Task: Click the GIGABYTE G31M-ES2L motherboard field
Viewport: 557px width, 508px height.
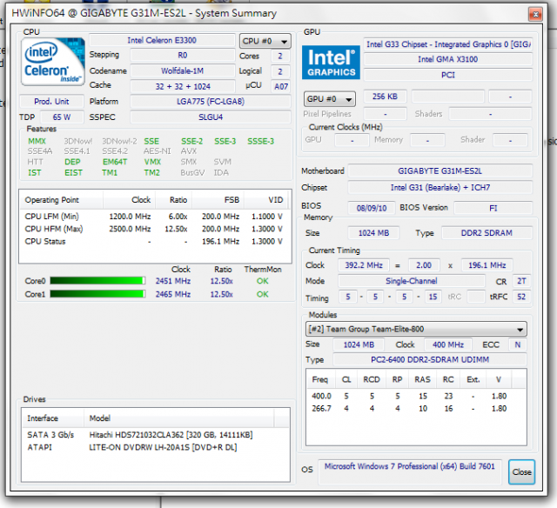Action: point(440,171)
